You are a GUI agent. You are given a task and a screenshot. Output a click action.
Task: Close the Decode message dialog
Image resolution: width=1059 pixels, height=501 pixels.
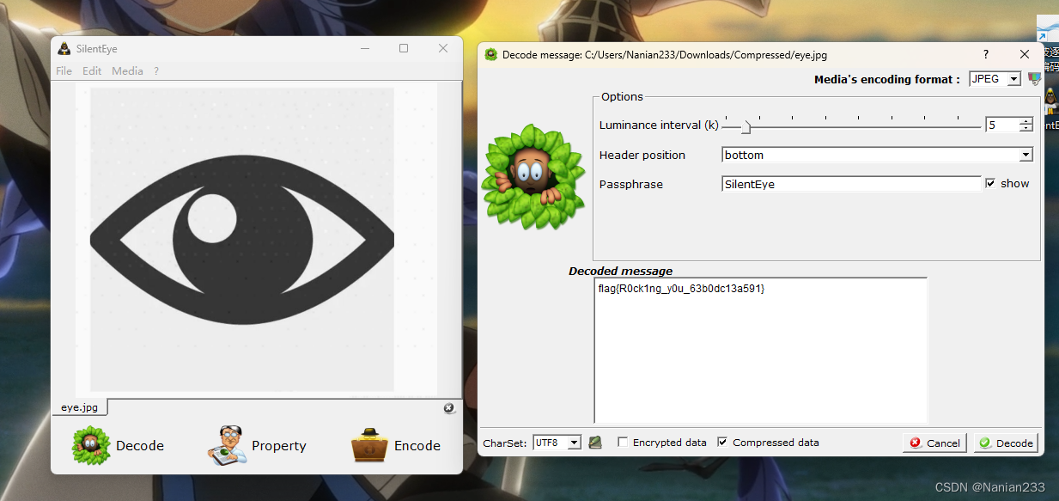point(1025,54)
